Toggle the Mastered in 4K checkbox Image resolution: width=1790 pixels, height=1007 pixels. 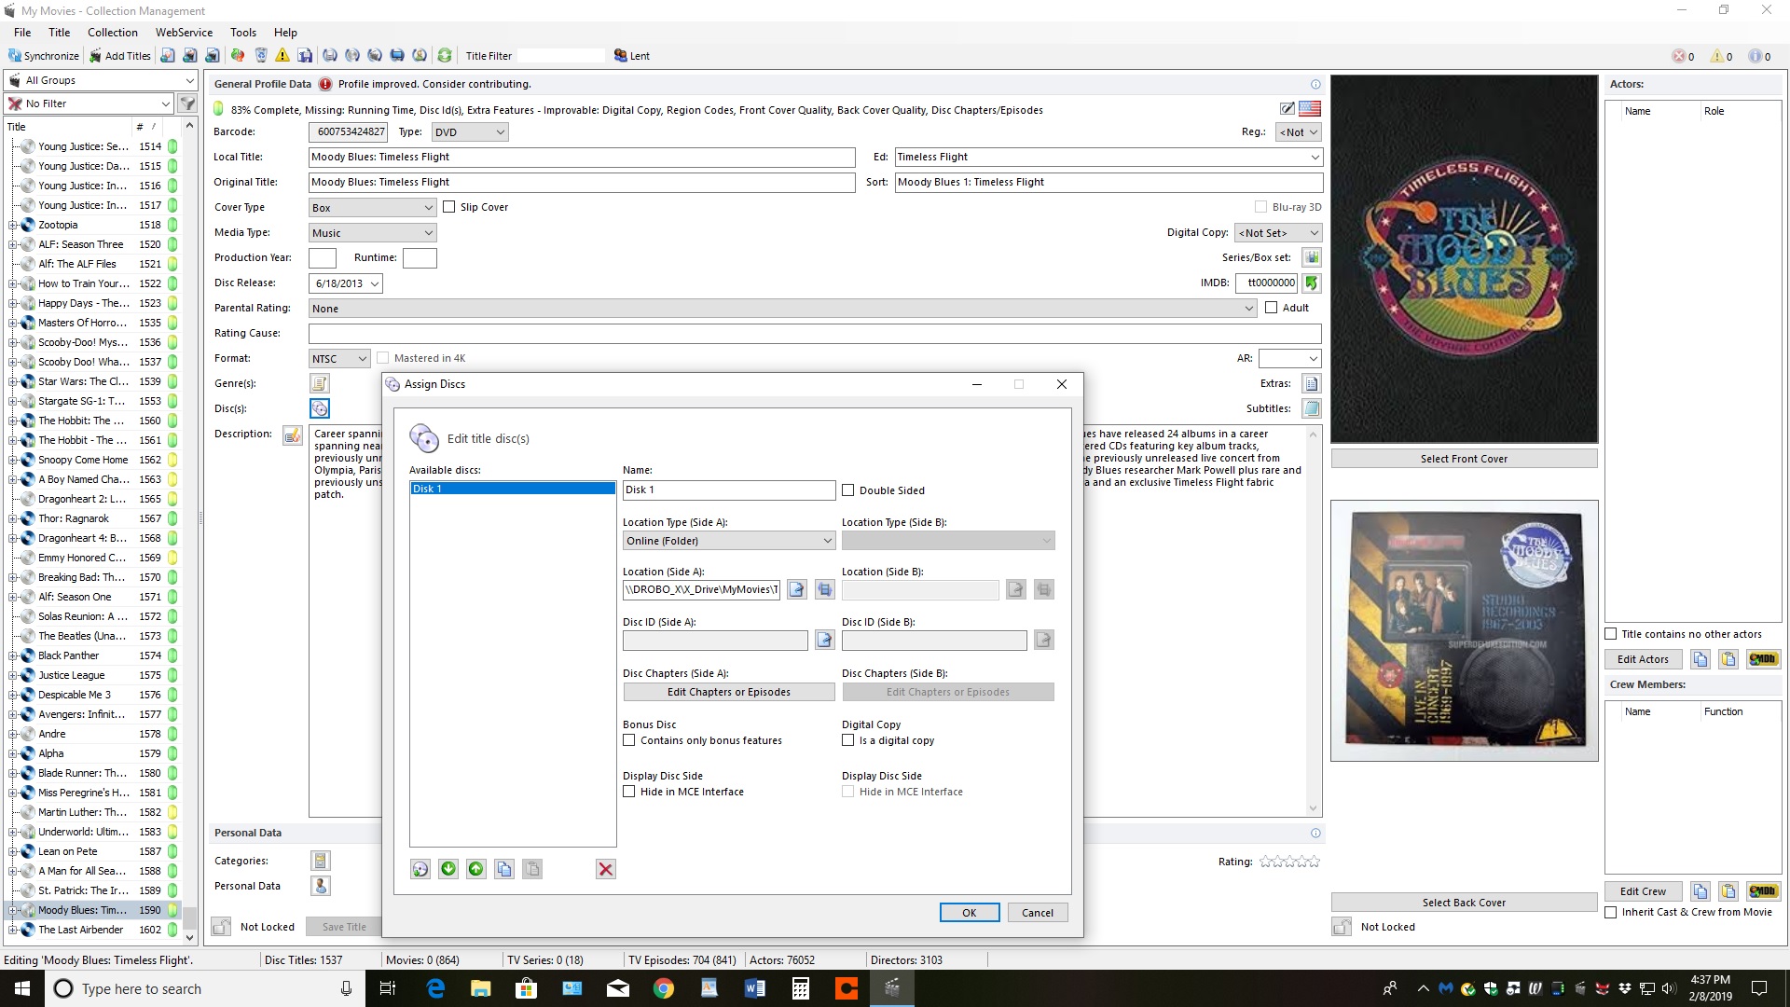tap(383, 358)
